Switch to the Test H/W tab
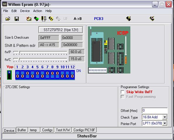This screenshot has width=174, height=140. 63,130
